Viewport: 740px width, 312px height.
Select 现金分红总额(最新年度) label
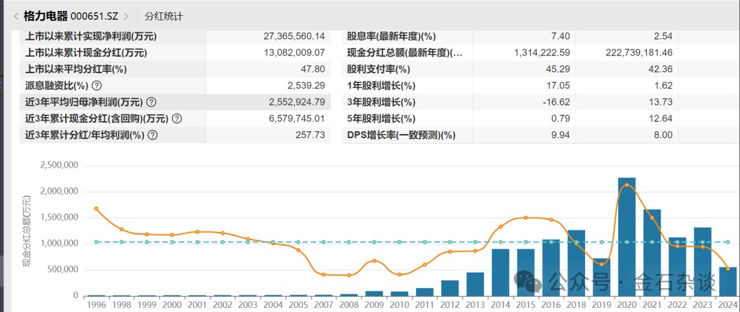click(x=404, y=53)
